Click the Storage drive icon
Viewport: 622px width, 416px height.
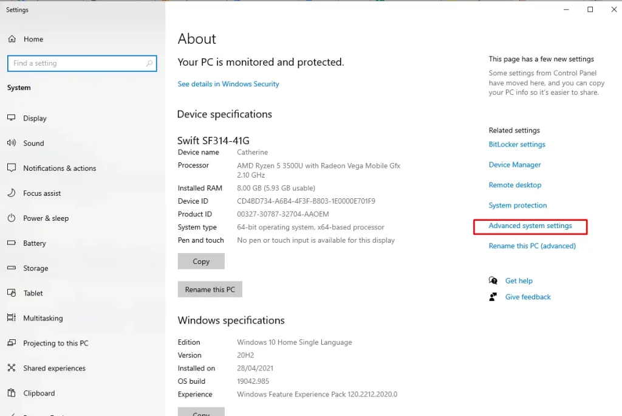(12, 268)
